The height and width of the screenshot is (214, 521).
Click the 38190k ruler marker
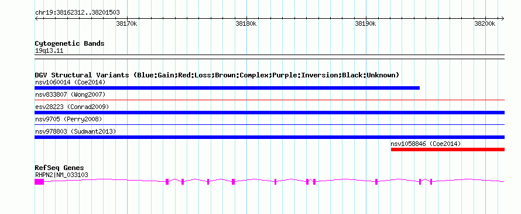coord(365,23)
